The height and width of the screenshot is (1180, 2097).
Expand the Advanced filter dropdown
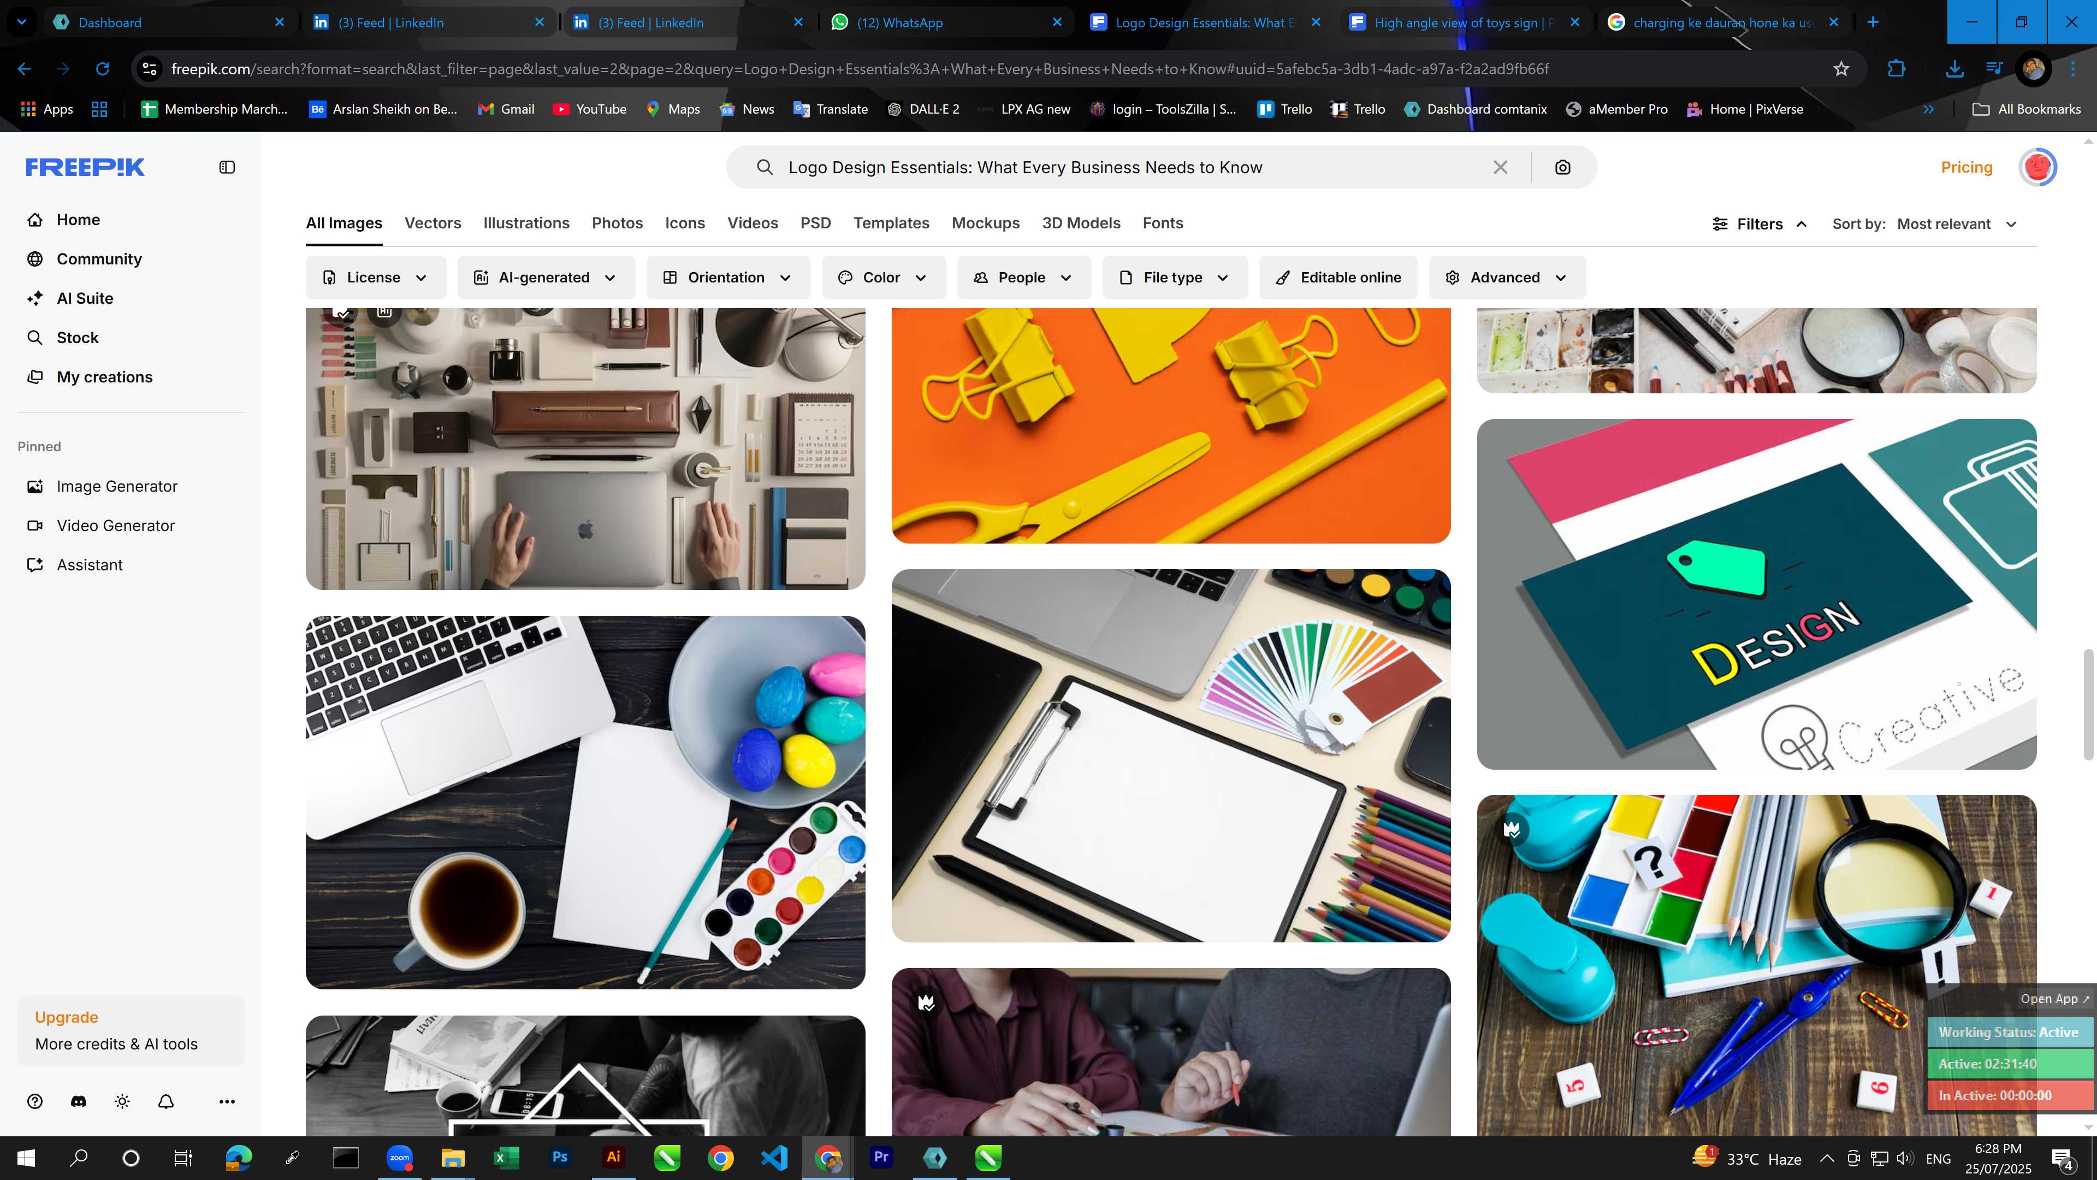point(1507,278)
